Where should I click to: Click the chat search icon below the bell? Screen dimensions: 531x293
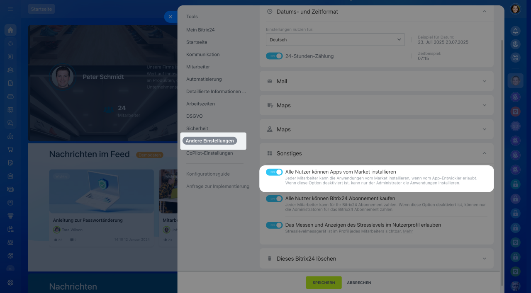(x=515, y=58)
